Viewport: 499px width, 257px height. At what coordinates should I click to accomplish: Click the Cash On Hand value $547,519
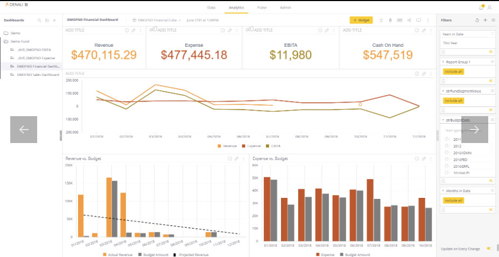tap(388, 55)
